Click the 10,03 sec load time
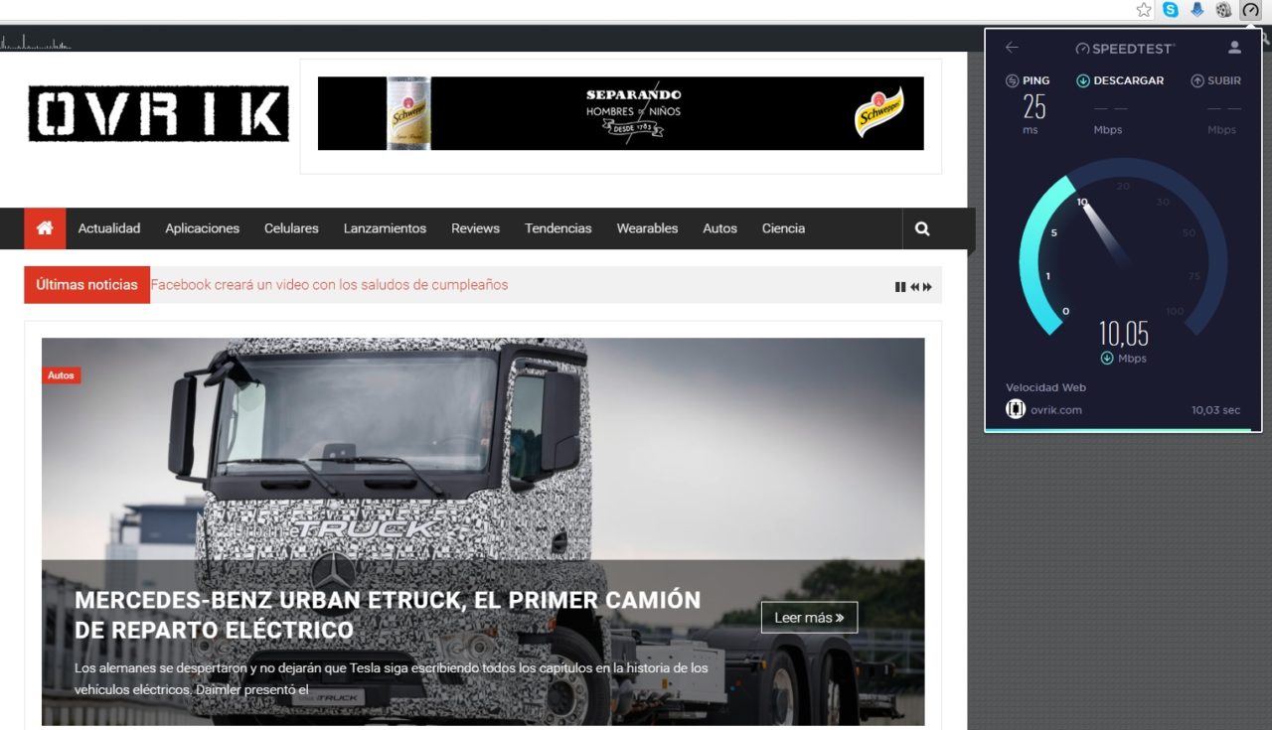This screenshot has width=1272, height=730. tap(1216, 410)
